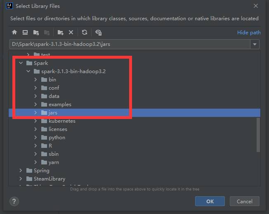Select the licenses folder
The height and width of the screenshot is (214, 269).
[54, 129]
